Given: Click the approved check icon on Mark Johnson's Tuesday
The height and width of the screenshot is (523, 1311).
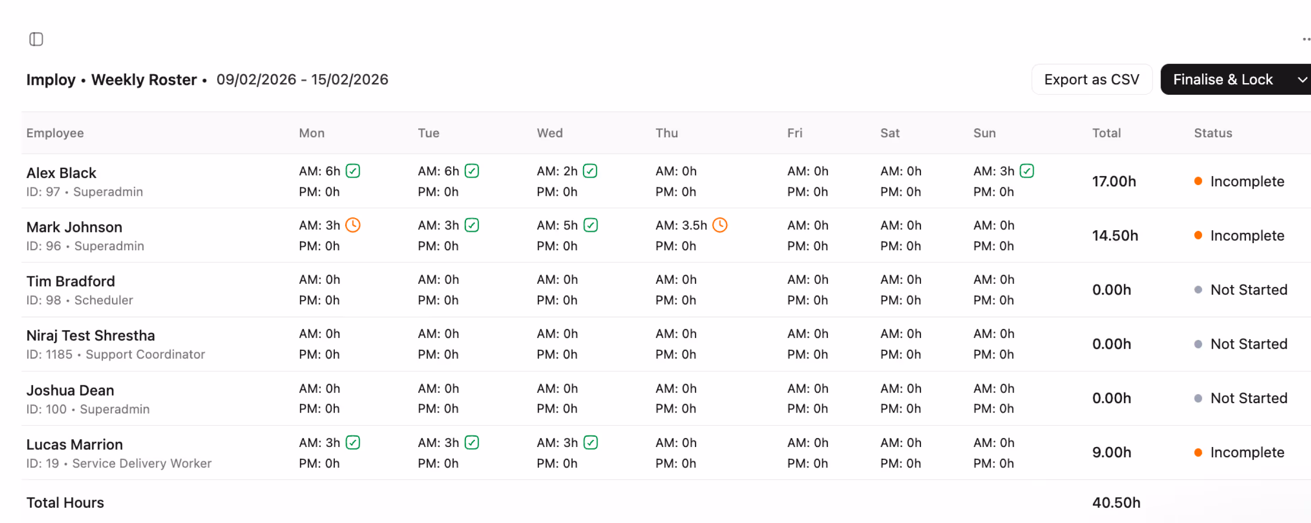Looking at the screenshot, I should point(472,225).
